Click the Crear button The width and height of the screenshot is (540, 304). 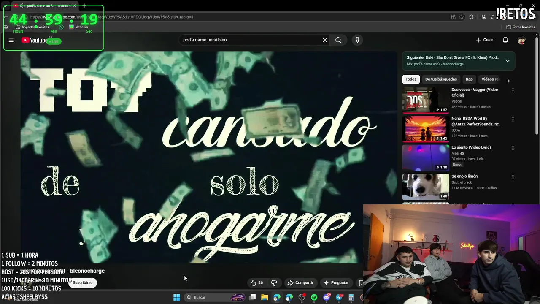click(x=484, y=40)
